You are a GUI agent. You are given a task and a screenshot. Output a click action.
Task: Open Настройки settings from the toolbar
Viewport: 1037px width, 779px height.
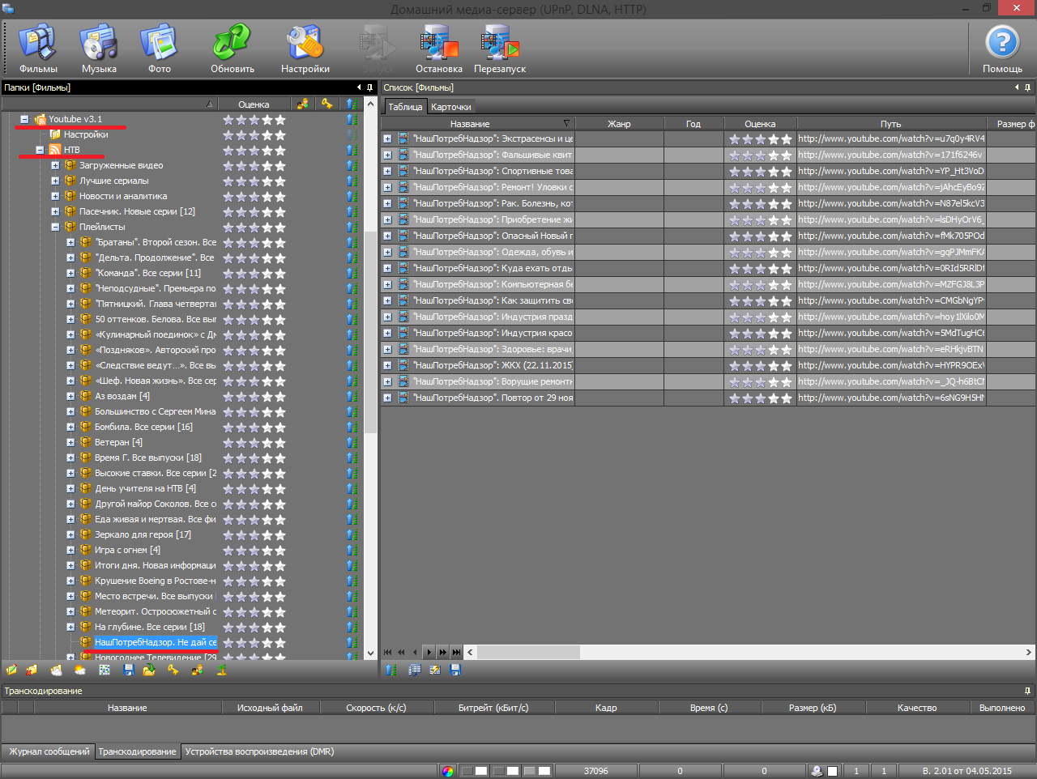pos(305,49)
